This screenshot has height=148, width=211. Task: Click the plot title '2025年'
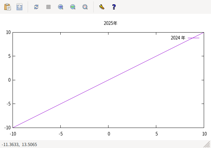(x=110, y=23)
